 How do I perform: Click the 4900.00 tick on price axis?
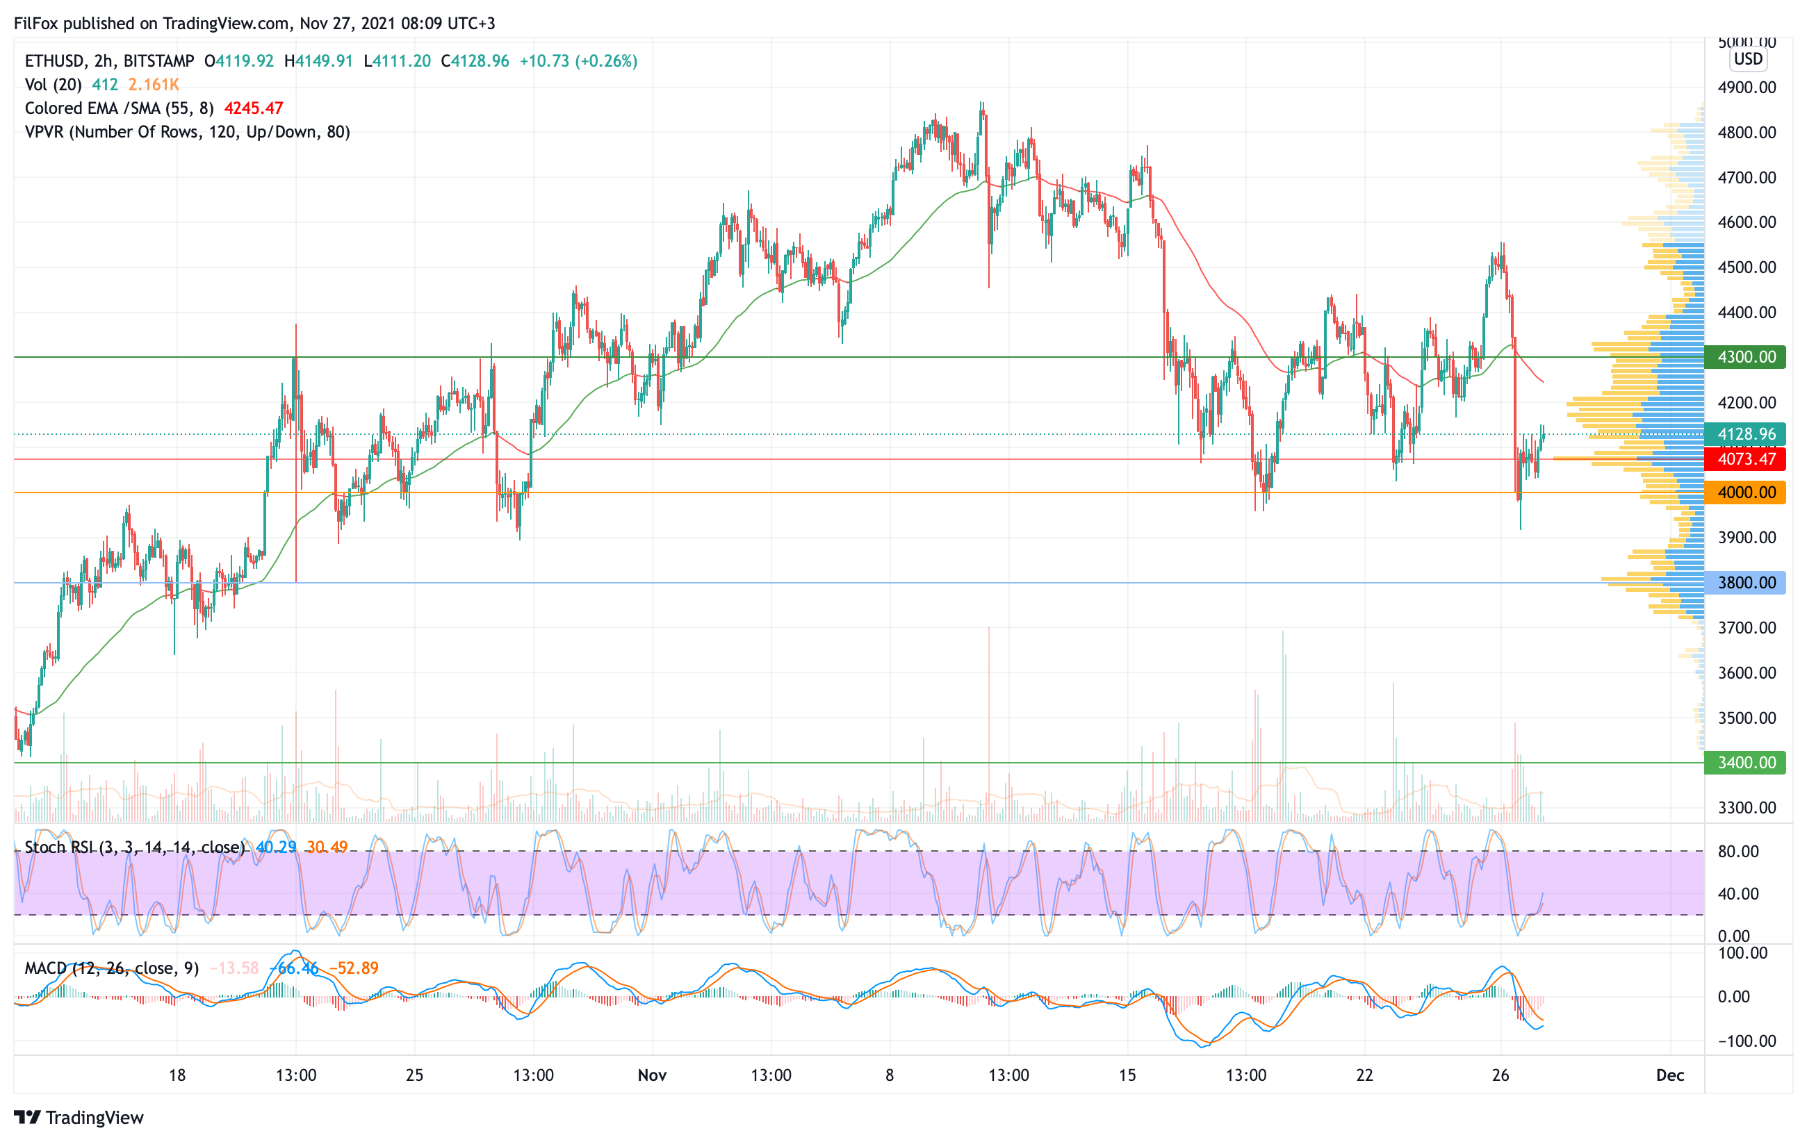(1747, 88)
